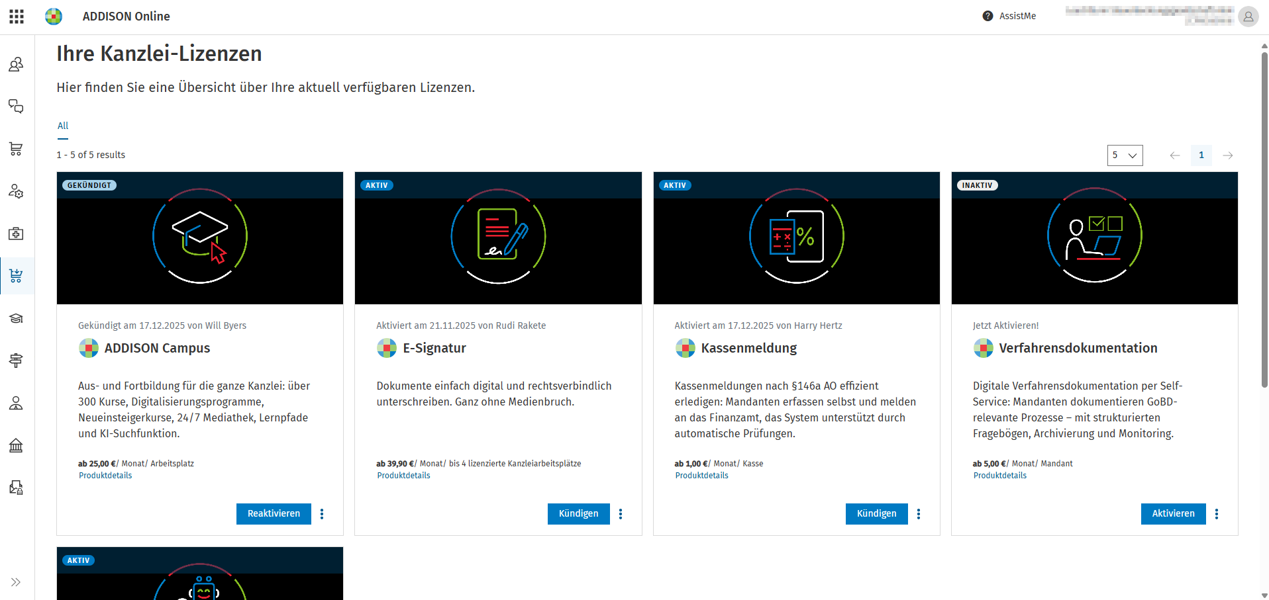Click Aktivieren for Verfahrensdokumentation
Viewport: 1269px width, 600px height.
tap(1173, 514)
